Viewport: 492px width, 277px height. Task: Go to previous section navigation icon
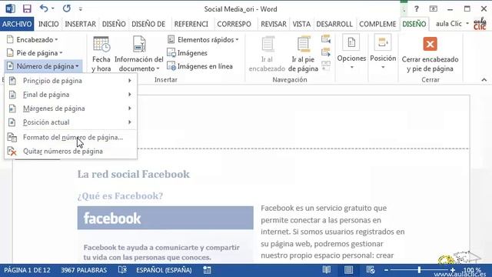(x=326, y=39)
